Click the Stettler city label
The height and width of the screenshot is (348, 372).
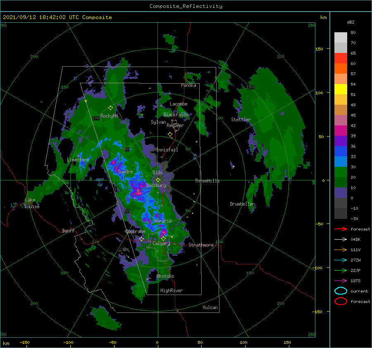click(241, 120)
